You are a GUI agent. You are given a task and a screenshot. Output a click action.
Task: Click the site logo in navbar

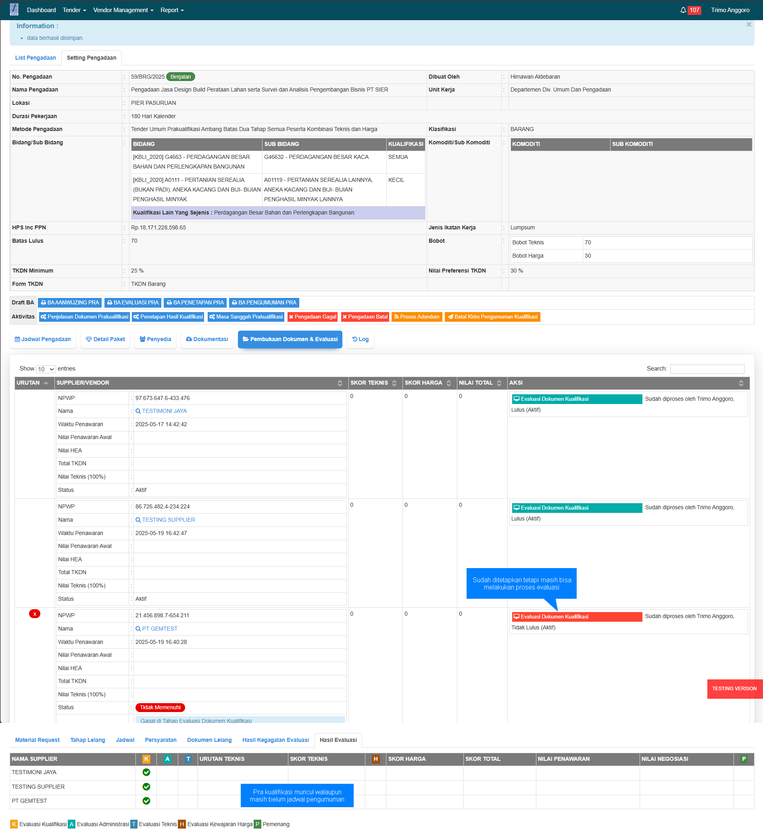[x=14, y=10]
